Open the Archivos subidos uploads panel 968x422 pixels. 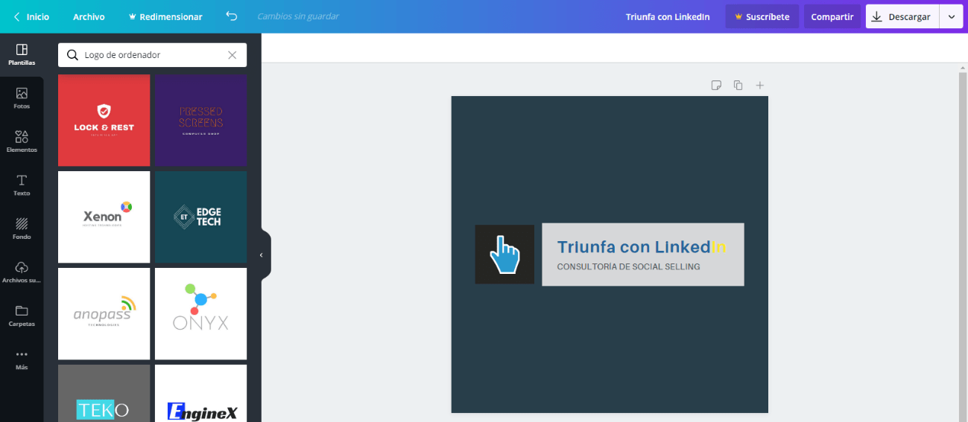tap(22, 272)
